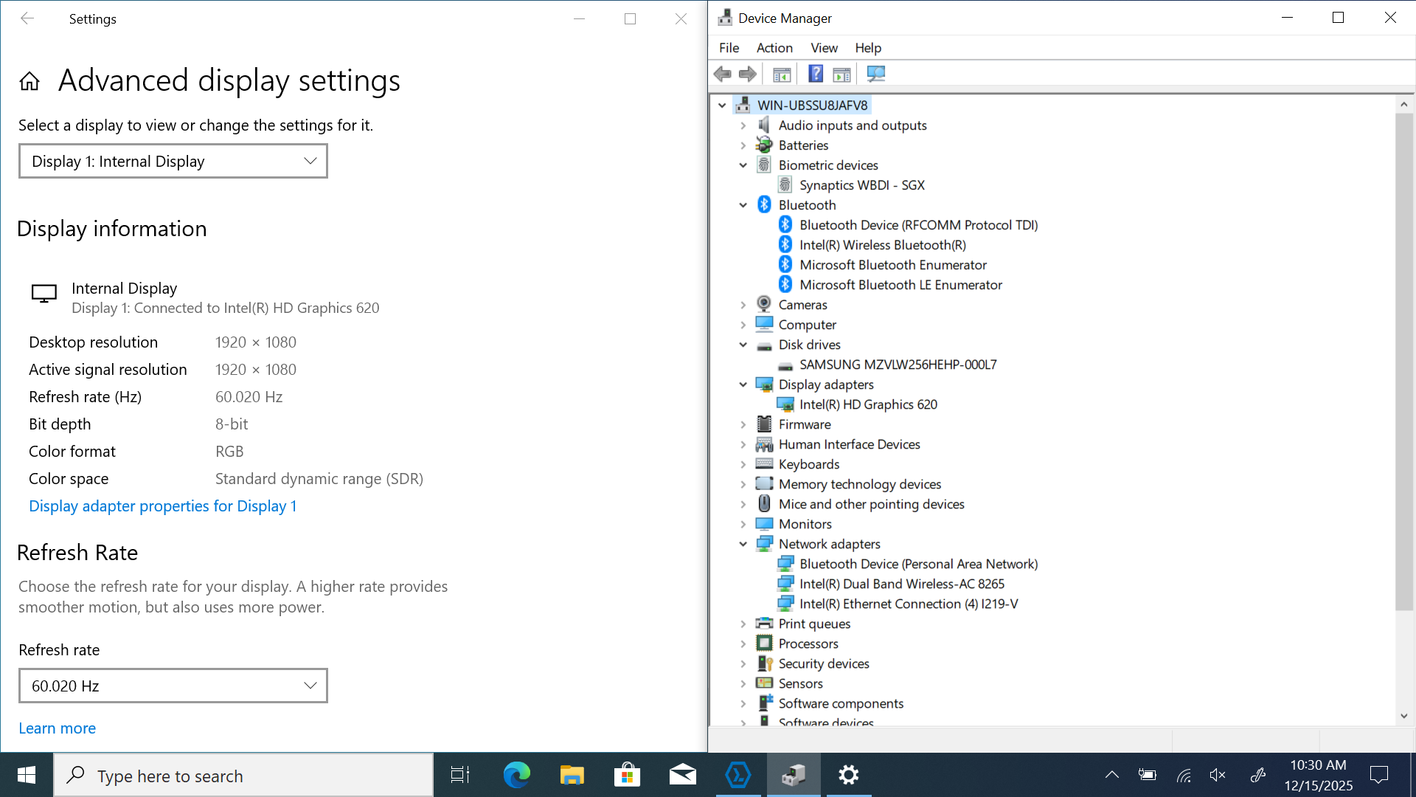Viewport: 1416px width, 797px height.
Task: Open the Action menu
Action: [x=774, y=48]
